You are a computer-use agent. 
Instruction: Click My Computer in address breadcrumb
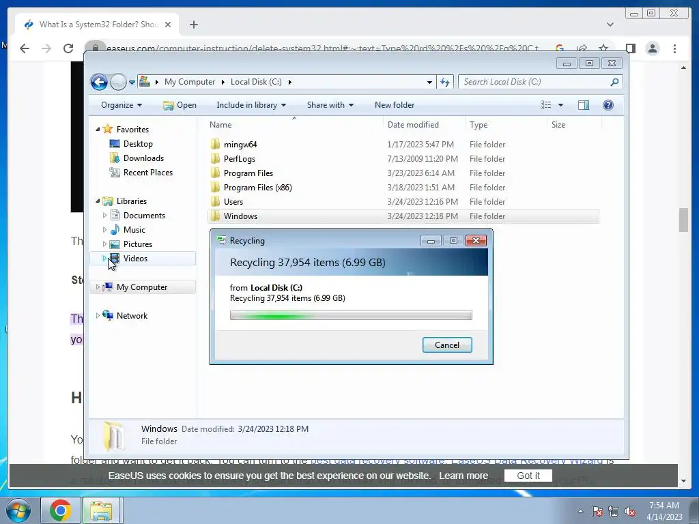click(190, 82)
